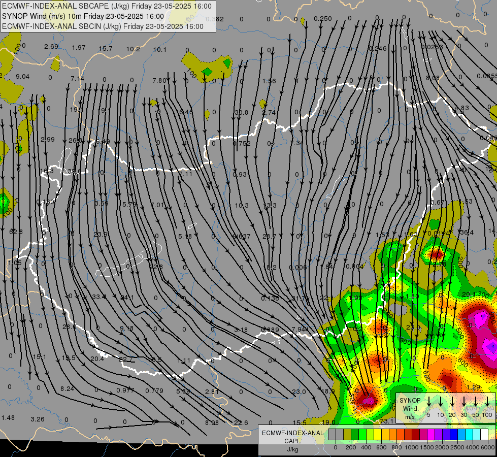Viewport: 497px width, 457px height.
Task: Click the map value '7.80'
Action: click(159, 81)
